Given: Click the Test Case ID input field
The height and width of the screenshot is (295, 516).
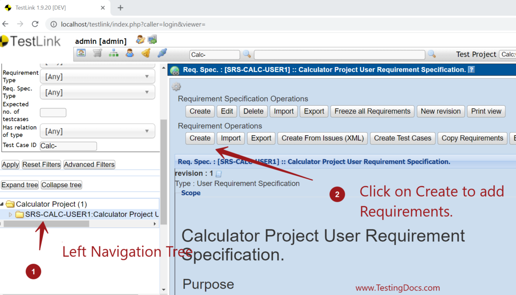Looking at the screenshot, I should tap(68, 146).
